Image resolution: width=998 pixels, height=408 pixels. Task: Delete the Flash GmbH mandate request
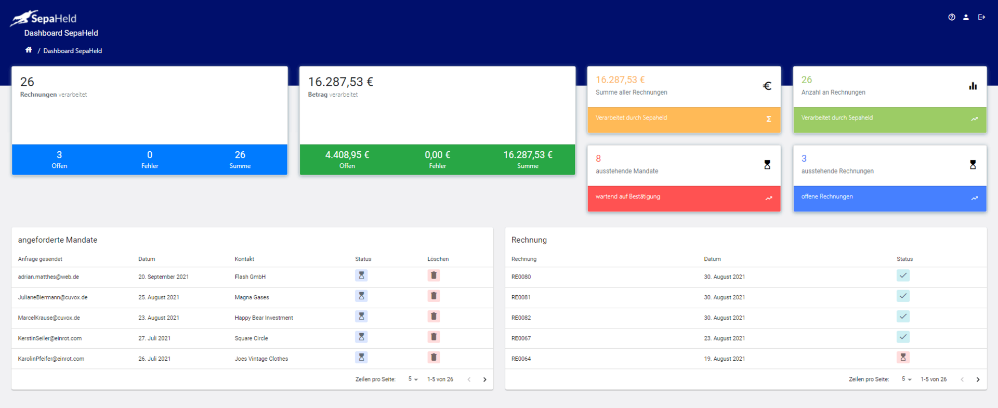click(434, 275)
